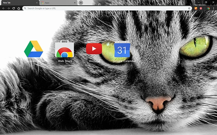Go forward with the forward arrow
The width and height of the screenshot is (217, 135).
click(x=8, y=8)
